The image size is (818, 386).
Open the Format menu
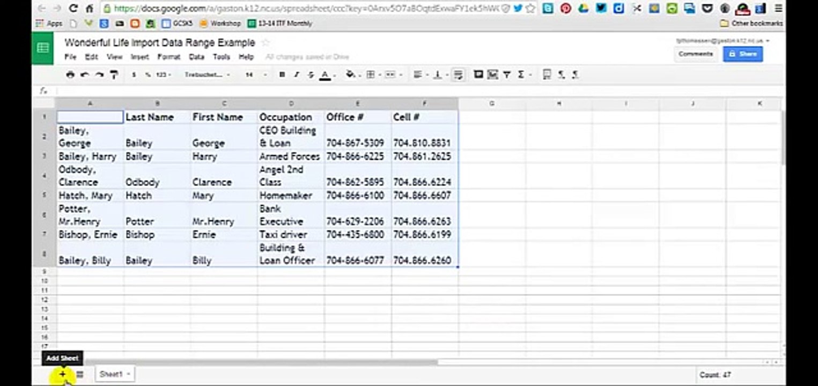click(168, 57)
